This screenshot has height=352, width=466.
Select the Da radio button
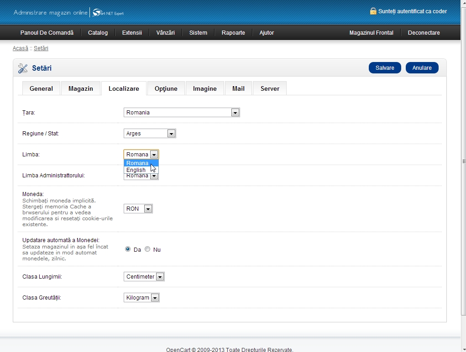tap(128, 249)
